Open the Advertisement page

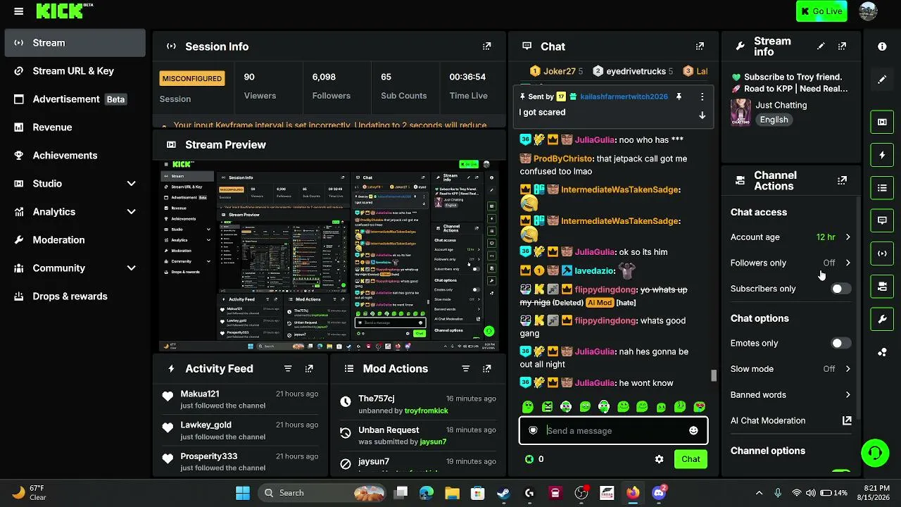[75, 99]
